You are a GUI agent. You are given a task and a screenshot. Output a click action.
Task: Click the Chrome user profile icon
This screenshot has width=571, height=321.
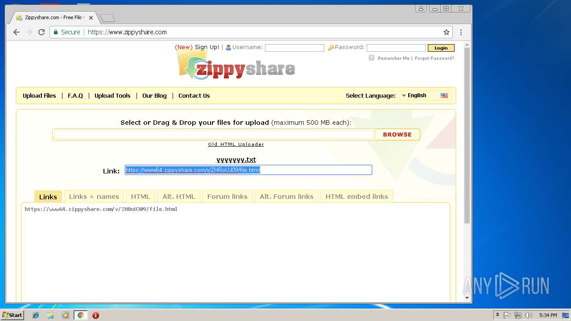(x=421, y=8)
